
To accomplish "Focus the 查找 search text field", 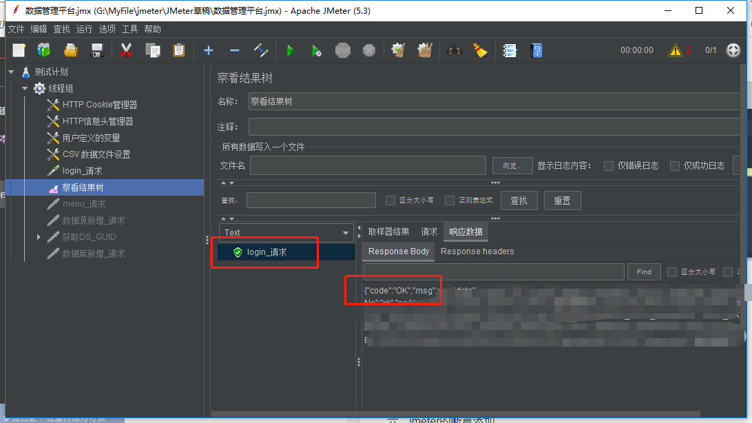I will point(311,200).
